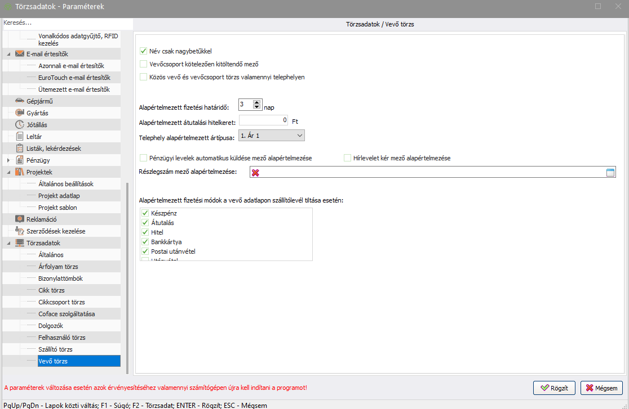Click the E-mail értesítők envelope icon
The image size is (629, 409).
coord(19,54)
